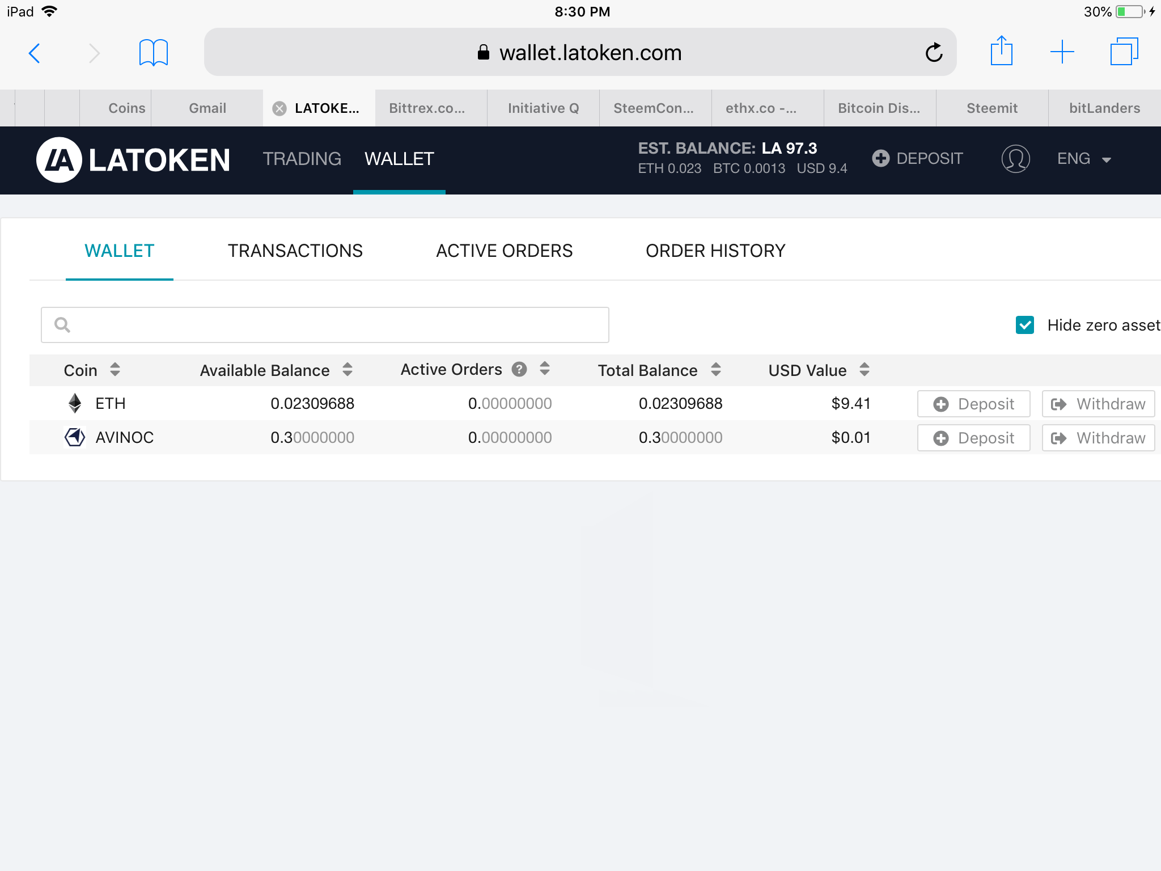Image resolution: width=1161 pixels, height=871 pixels.
Task: Click the Active Orders help question icon
Action: point(519,370)
